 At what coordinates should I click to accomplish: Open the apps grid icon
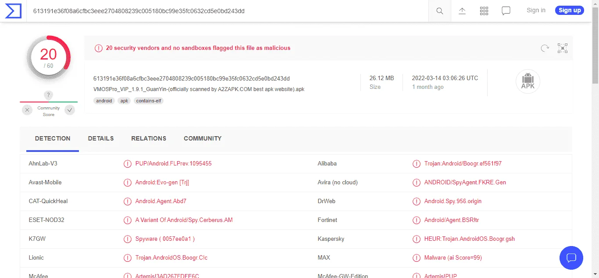point(484,11)
